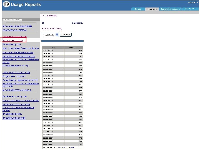The width and height of the screenshot is (200, 150).
Task: Open Combined book searches by day
Action: (x=21, y=100)
